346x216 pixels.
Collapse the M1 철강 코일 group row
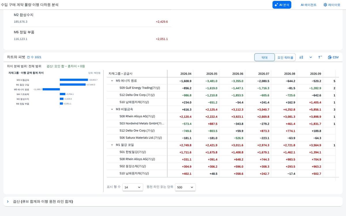pos(112,145)
